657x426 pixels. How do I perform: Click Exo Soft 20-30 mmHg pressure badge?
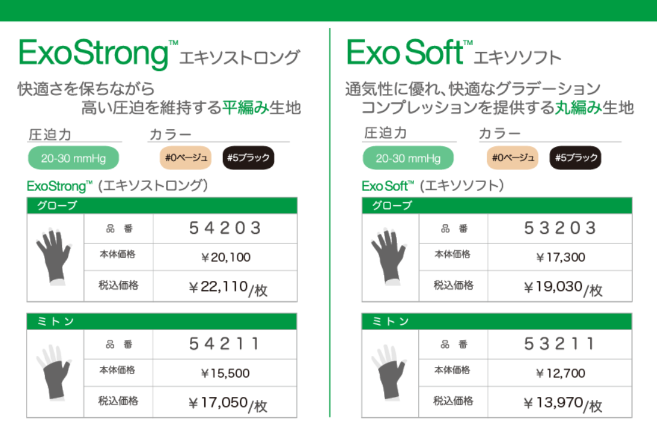(x=408, y=158)
